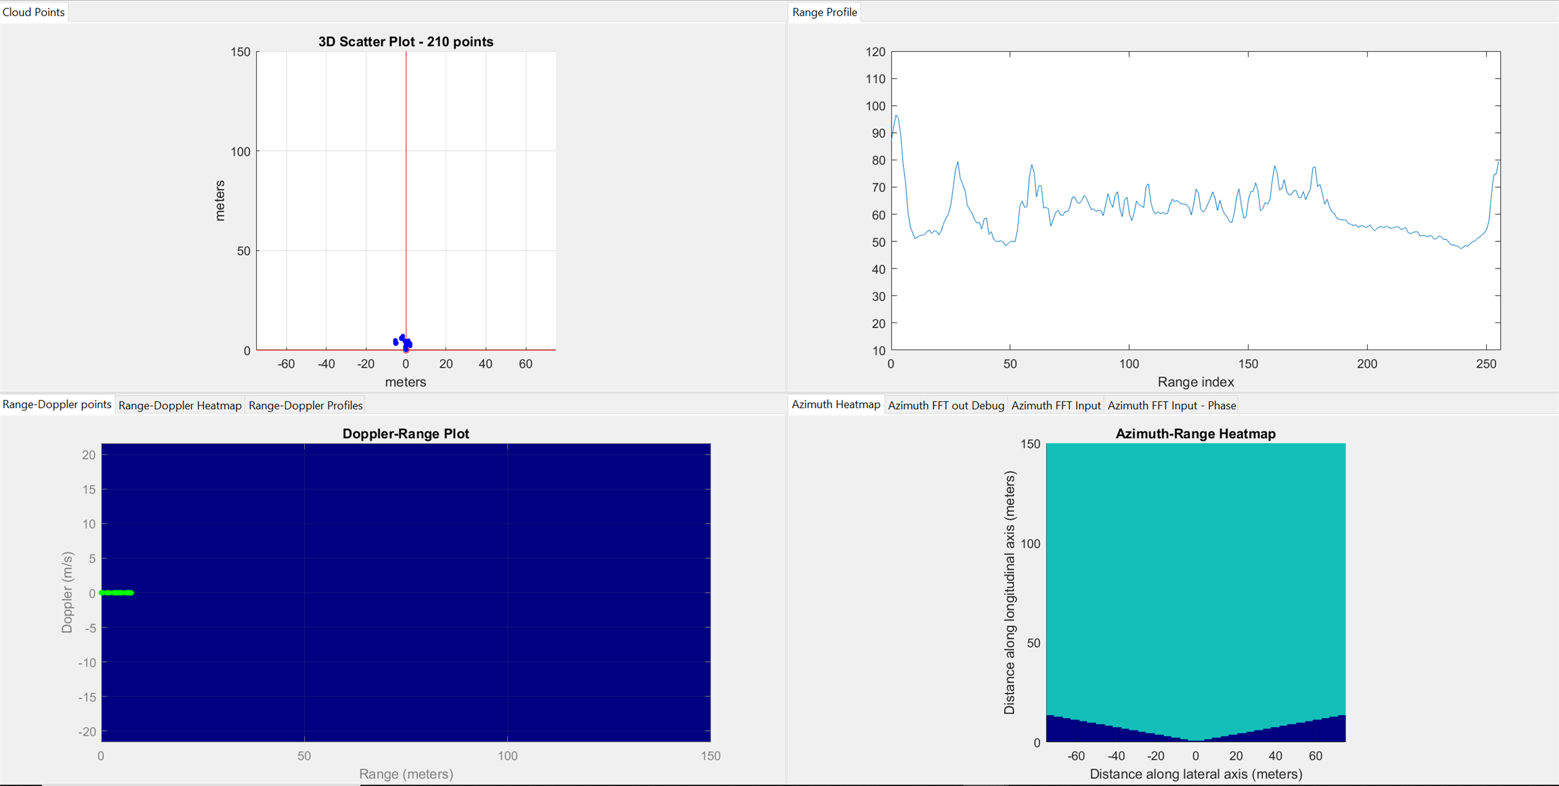
Task: Click the blue point cluster in scatter plot
Action: tap(403, 342)
